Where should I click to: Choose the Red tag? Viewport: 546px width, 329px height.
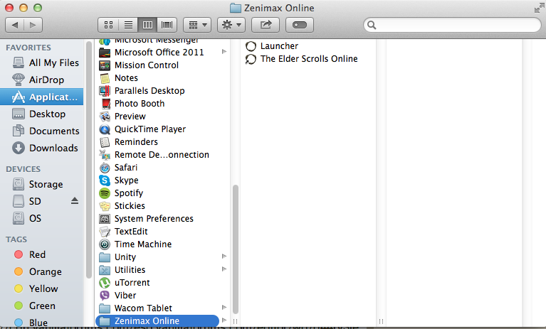pyautogui.click(x=42, y=254)
